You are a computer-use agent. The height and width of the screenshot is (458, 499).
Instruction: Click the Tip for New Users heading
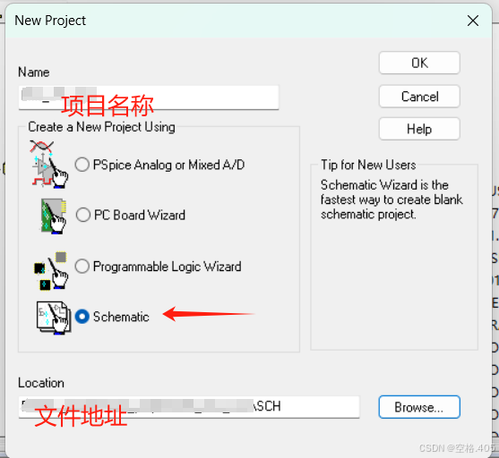pyautogui.click(x=368, y=165)
